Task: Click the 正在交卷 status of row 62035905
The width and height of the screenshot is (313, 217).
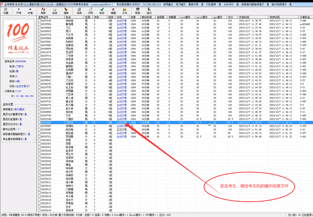Action: (122, 129)
